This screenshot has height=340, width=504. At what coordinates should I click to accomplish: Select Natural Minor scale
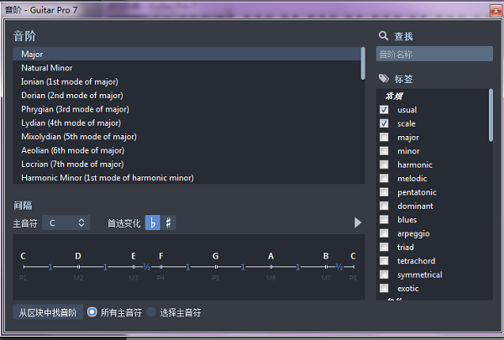point(46,68)
